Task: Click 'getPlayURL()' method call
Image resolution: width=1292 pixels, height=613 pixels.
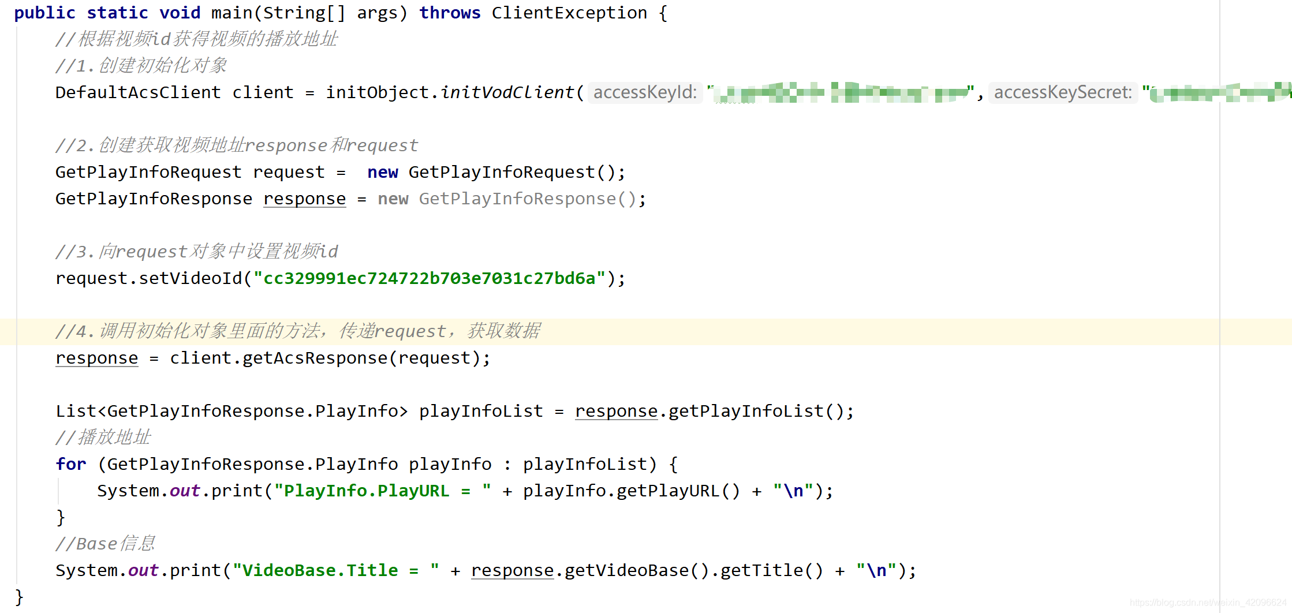Action: (678, 491)
